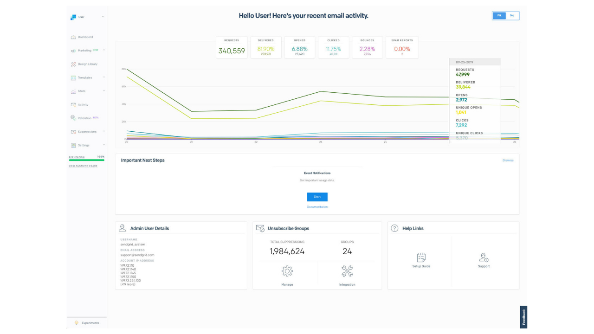Click the Stats chart icon
The height and width of the screenshot is (334, 594).
pos(73,91)
